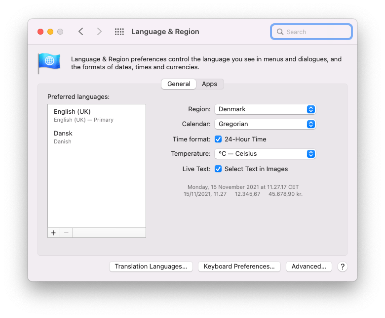Select Dansk in preferred languages list
This screenshot has width=385, height=318.
[x=97, y=137]
